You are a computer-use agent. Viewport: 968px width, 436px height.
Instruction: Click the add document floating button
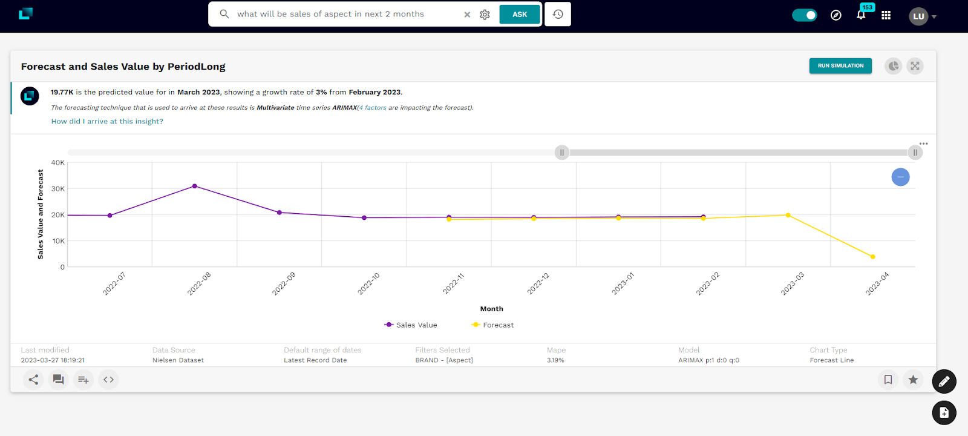944,413
